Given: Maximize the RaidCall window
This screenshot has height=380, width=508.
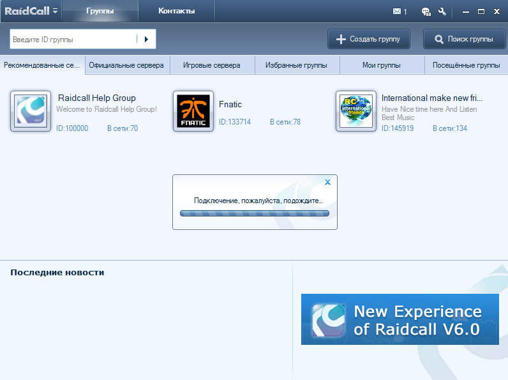Looking at the screenshot, I should click(481, 11).
